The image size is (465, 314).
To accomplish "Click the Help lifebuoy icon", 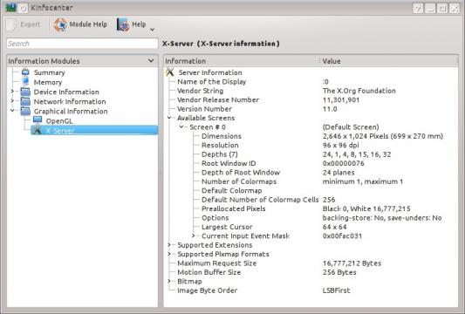I will point(123,24).
